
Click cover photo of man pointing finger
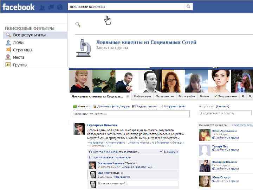point(127,81)
